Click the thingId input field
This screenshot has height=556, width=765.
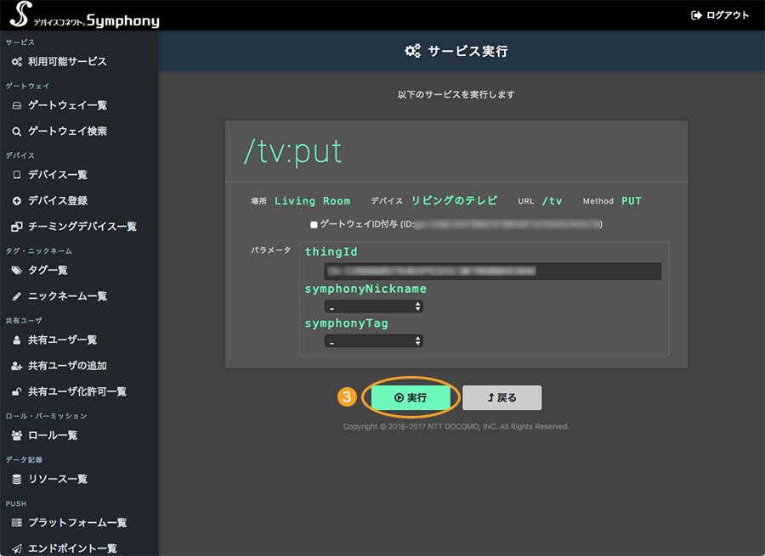coord(493,272)
